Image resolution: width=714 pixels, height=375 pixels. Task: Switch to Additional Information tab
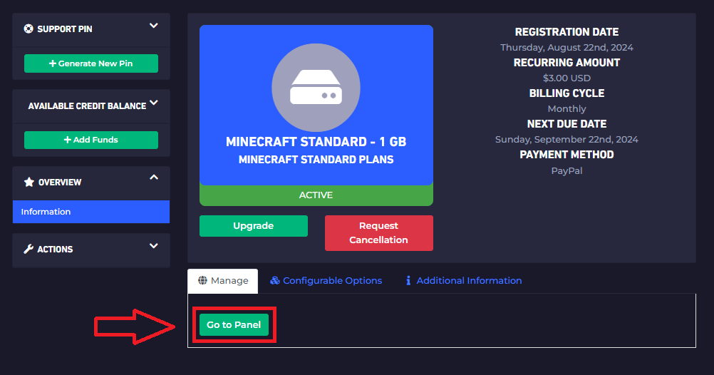464,281
